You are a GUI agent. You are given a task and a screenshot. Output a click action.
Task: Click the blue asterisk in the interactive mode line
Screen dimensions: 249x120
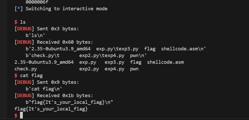tap(19, 8)
